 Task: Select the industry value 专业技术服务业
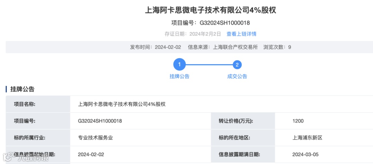coord(95,138)
